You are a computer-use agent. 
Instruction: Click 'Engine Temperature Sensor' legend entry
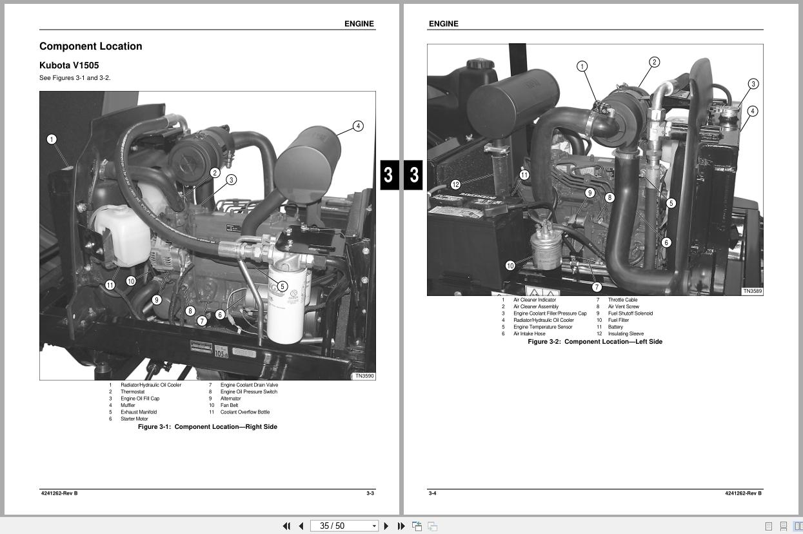tap(543, 327)
